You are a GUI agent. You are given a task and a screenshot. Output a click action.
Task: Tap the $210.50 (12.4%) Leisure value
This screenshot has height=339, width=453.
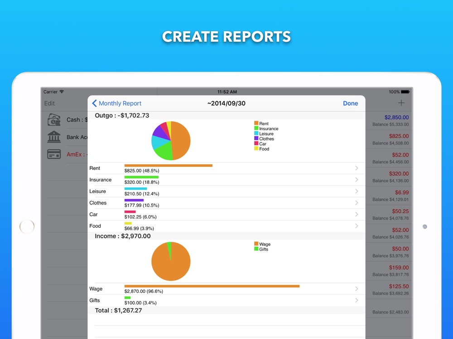(141, 194)
